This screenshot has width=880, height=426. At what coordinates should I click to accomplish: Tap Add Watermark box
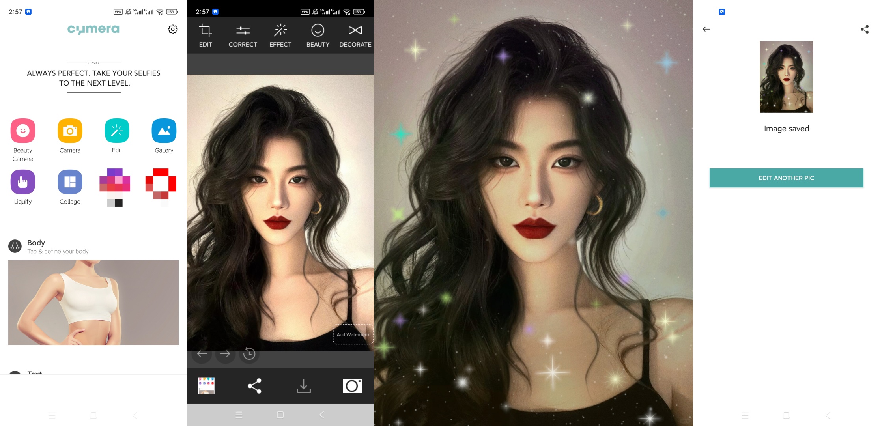pos(353,334)
